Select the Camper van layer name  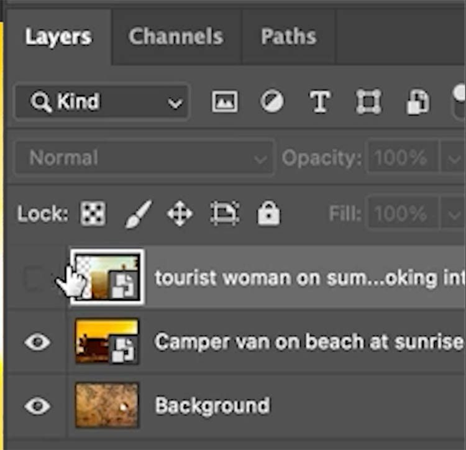coord(308,342)
